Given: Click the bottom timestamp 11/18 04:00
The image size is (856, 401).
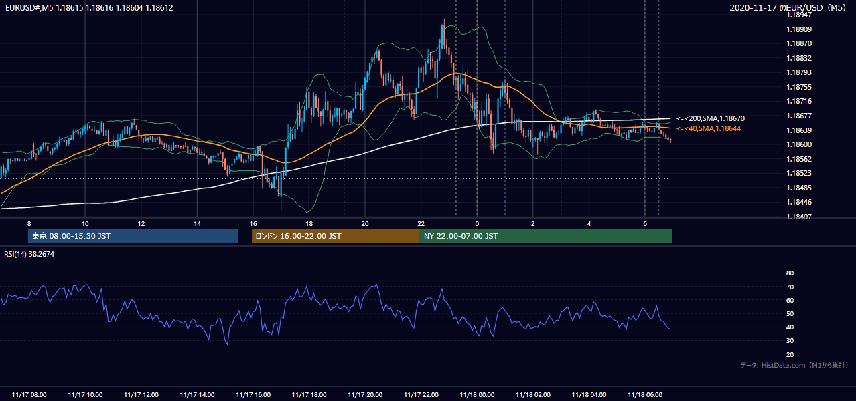Looking at the screenshot, I should click(589, 395).
